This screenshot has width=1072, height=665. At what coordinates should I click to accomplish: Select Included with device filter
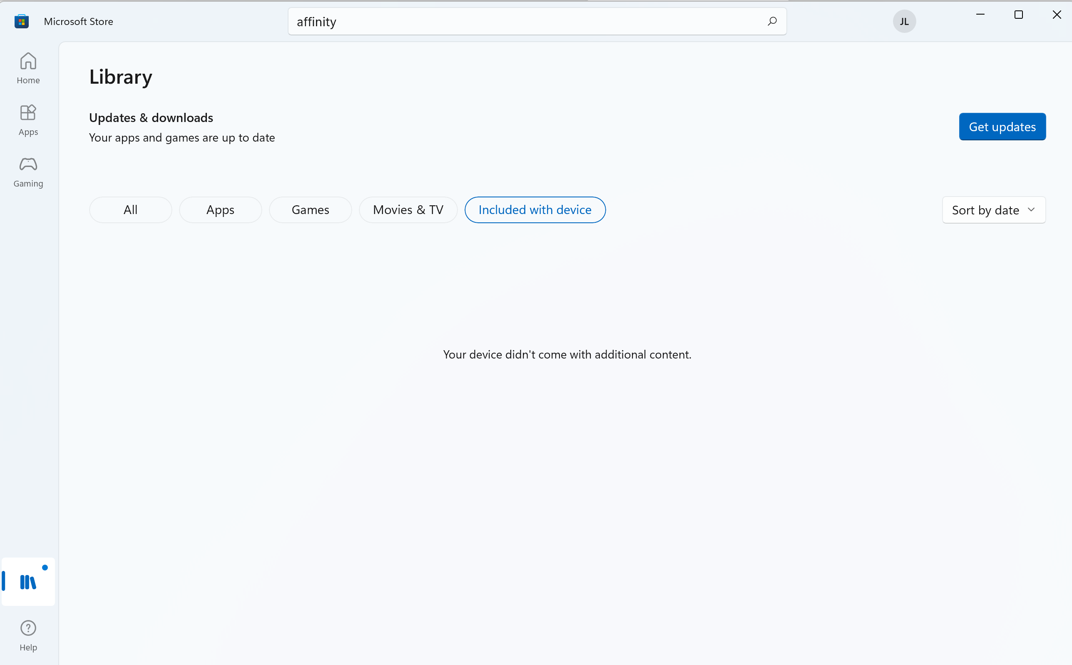pos(535,210)
